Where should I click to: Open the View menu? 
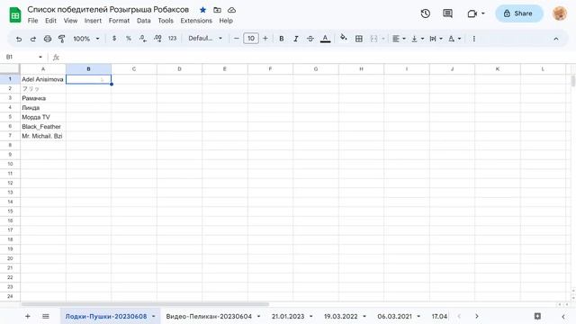tap(70, 21)
